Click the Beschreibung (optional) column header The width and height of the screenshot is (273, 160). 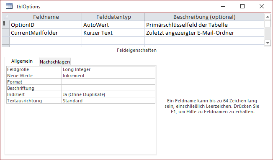tap(204, 17)
